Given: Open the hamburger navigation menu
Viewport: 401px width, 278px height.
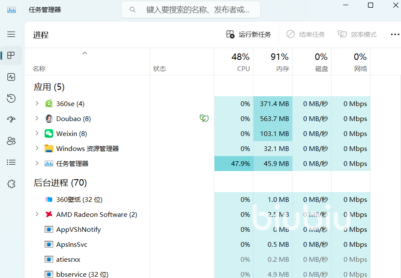Looking at the screenshot, I should pyautogui.click(x=11, y=34).
